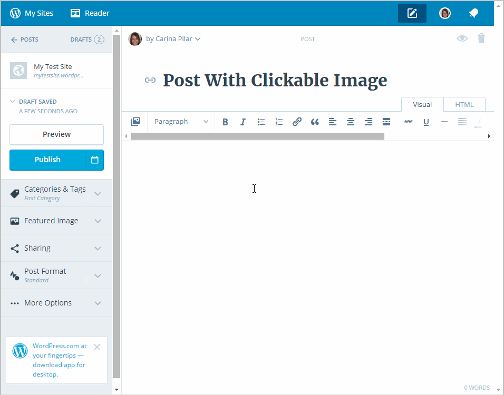Insert a numbered list
The width and height of the screenshot is (504, 395).
coord(279,122)
